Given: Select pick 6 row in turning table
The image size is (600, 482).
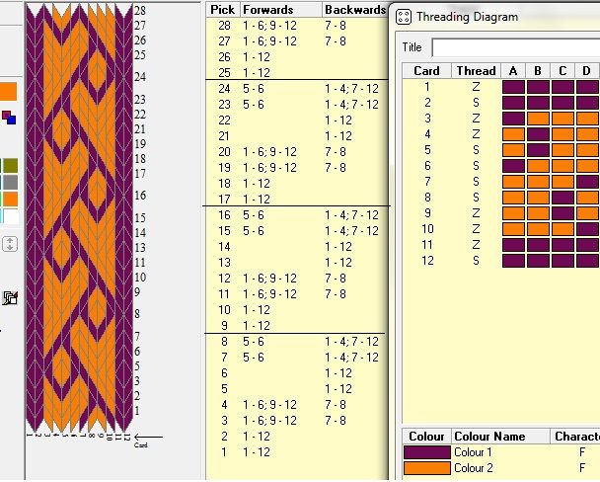Looking at the screenshot, I should [x=297, y=373].
